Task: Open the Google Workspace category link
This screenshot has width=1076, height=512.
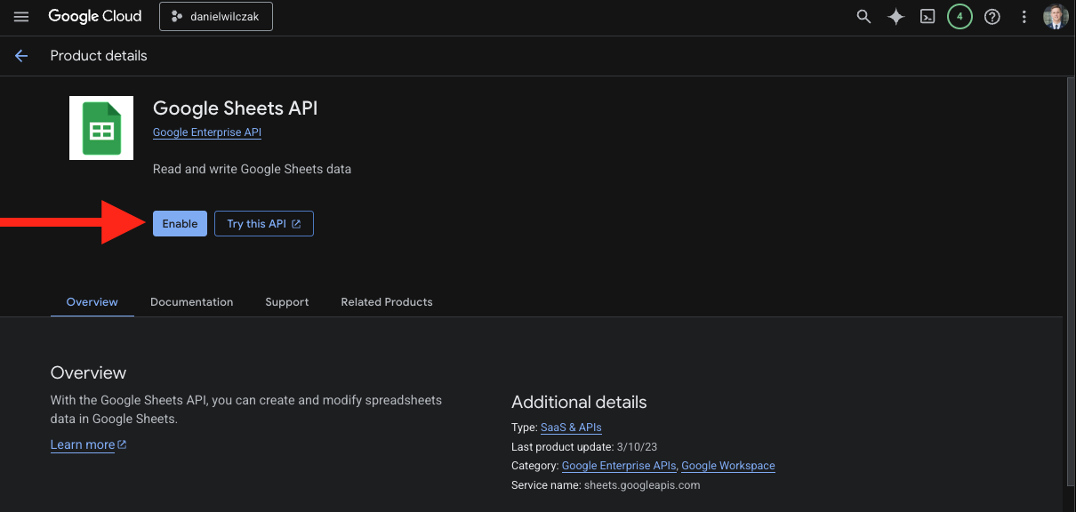Action: 728,466
